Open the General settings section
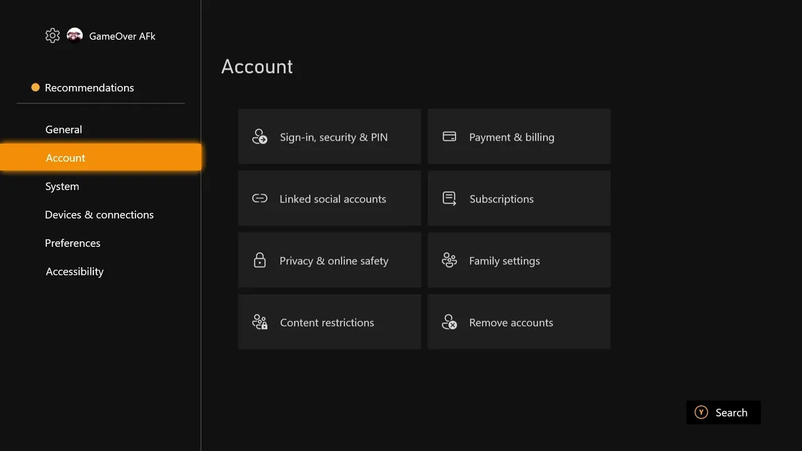802x451 pixels. click(x=64, y=130)
